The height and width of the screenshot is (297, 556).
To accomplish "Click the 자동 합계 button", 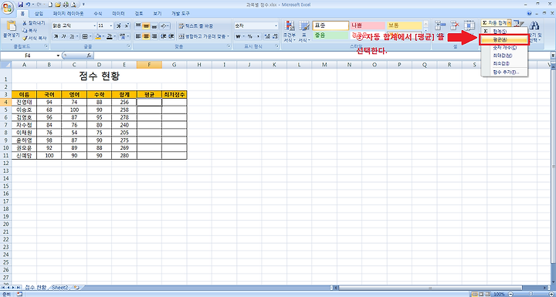I will point(494,22).
